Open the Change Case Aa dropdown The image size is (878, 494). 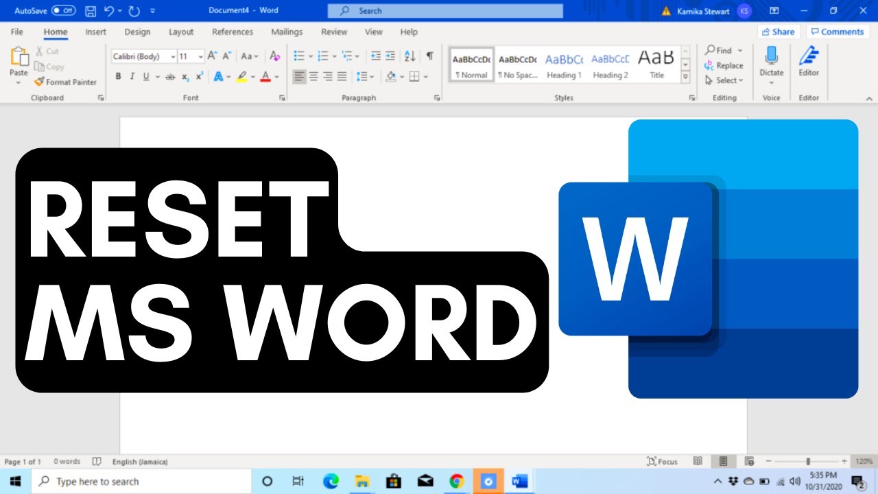click(x=250, y=56)
